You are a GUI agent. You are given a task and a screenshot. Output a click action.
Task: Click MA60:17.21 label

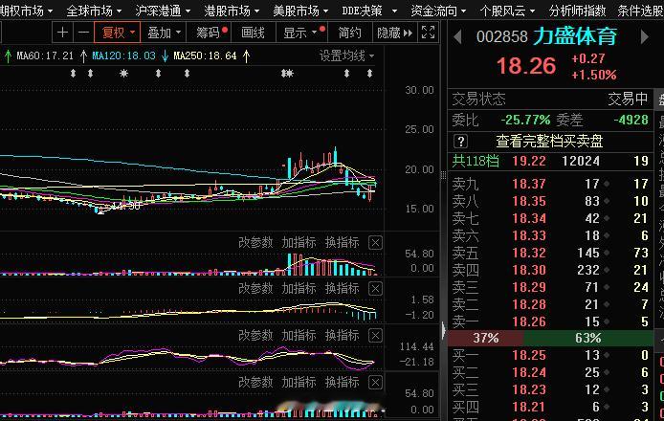tap(45, 55)
